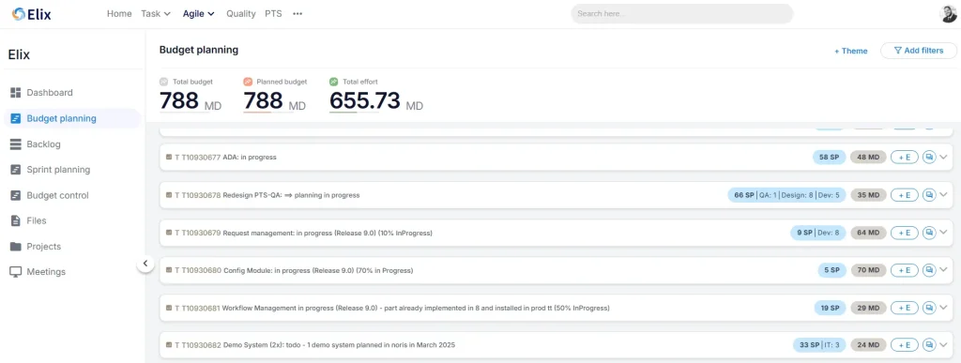This screenshot has width=961, height=363.
Task: Expand the T10930677 ADA row
Action: coord(944,158)
